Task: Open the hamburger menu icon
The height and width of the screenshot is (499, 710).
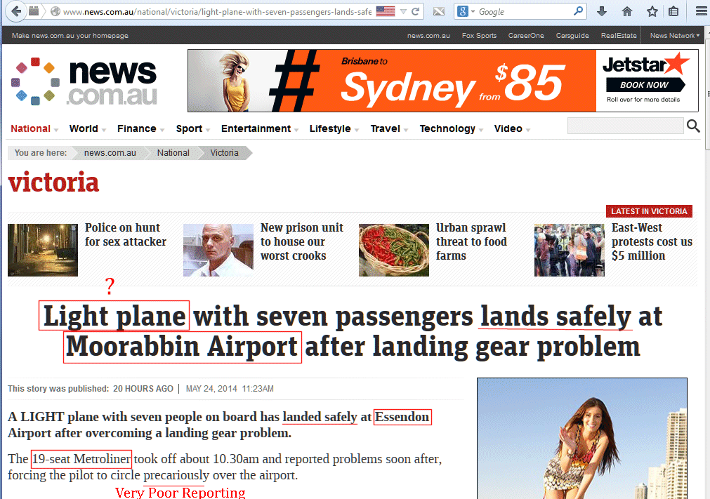Action: click(x=702, y=12)
